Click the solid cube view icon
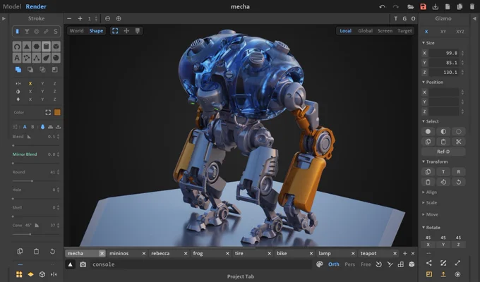Viewport: 480px width, 282px height. click(x=412, y=264)
